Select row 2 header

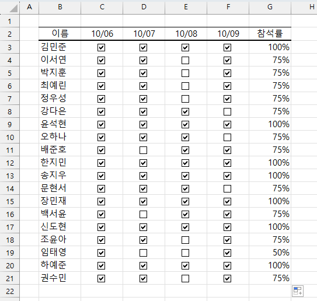coord(10,34)
